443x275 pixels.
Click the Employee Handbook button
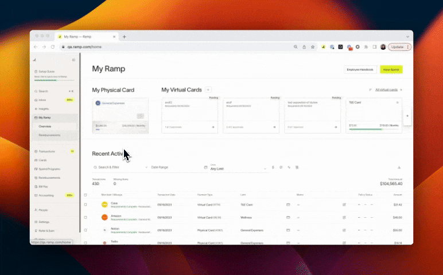pyautogui.click(x=360, y=69)
